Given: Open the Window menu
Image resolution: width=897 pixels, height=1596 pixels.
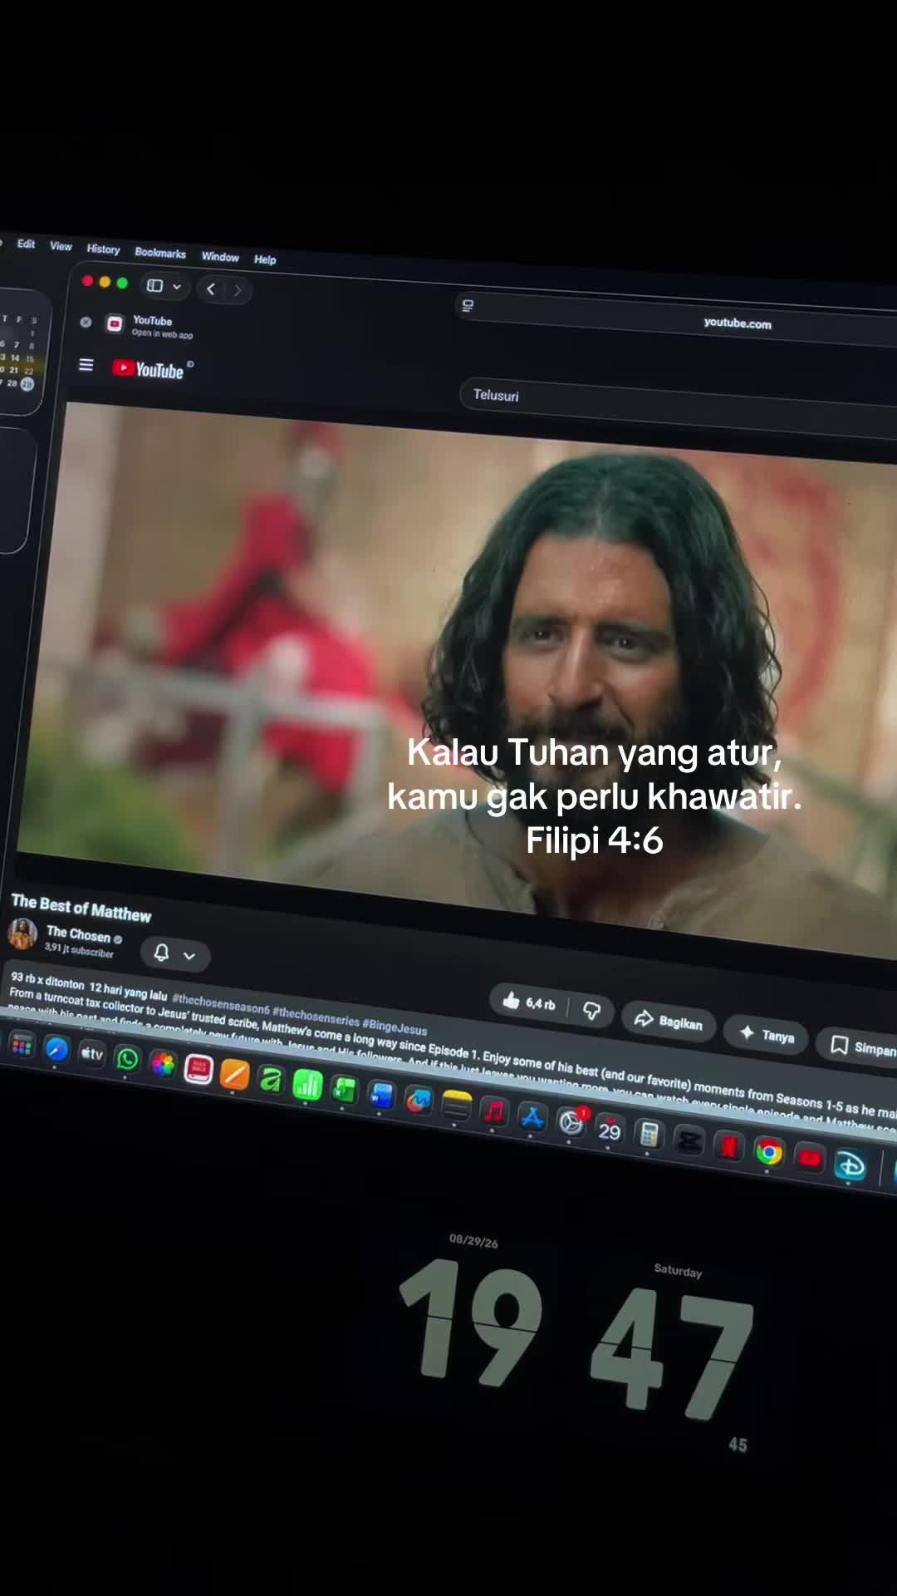Looking at the screenshot, I should pos(220,257).
